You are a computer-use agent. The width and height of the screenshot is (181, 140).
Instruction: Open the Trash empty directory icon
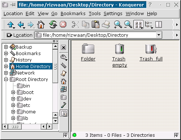click(x=120, y=49)
